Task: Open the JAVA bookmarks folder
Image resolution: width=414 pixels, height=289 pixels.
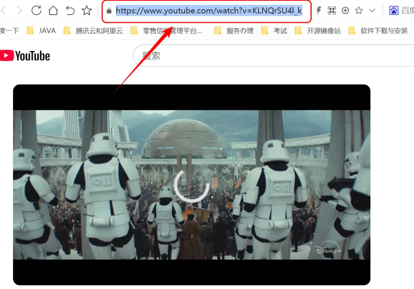Action: coord(41,31)
